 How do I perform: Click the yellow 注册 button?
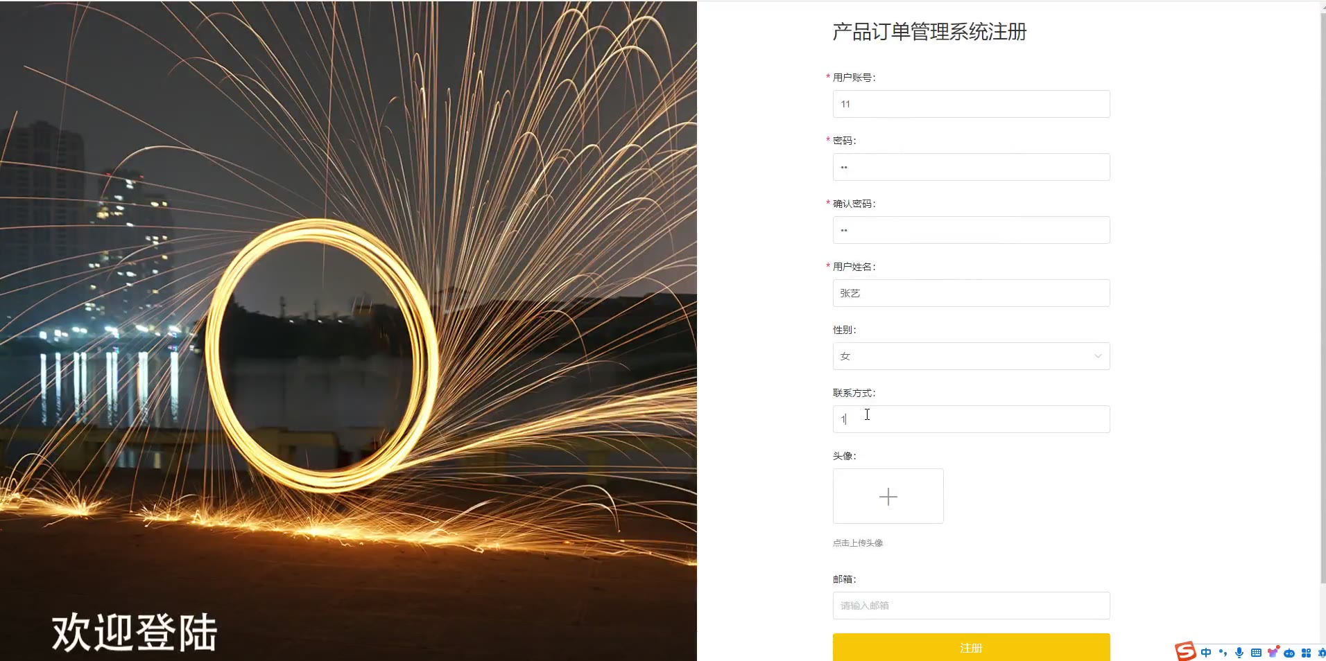(971, 647)
